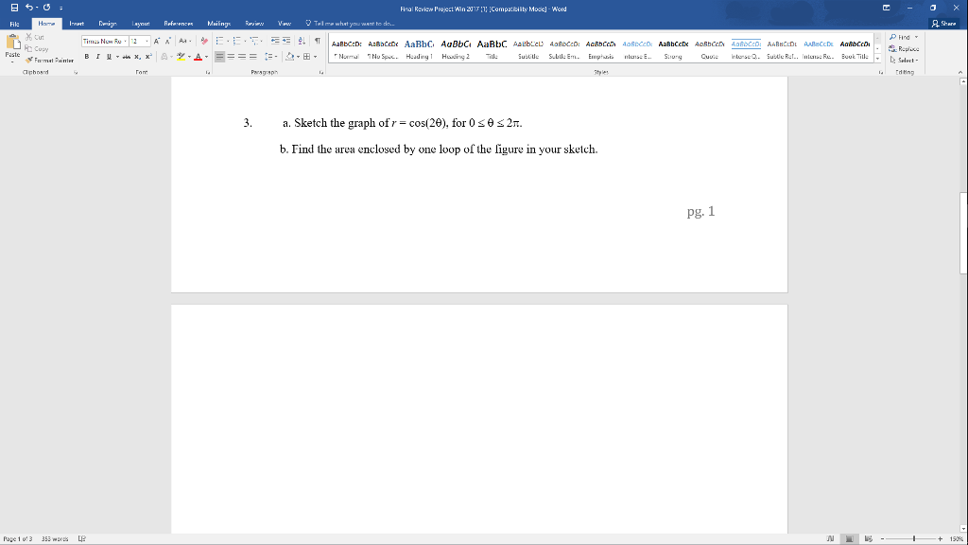Toggle the Show/Hide paragraph marks icon
Viewport: 968px width, 545px height.
318,39
